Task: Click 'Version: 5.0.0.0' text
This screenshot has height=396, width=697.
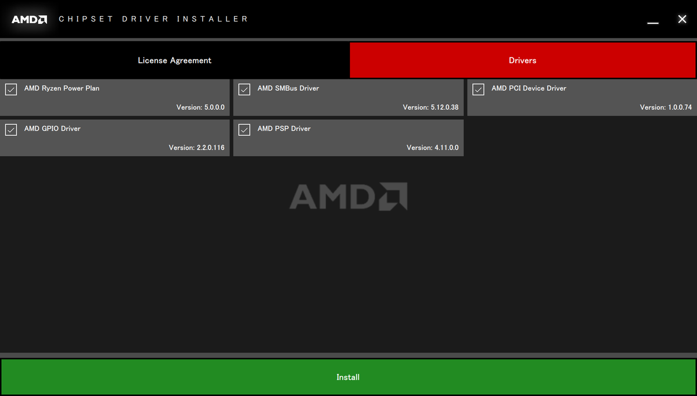Action: point(200,107)
